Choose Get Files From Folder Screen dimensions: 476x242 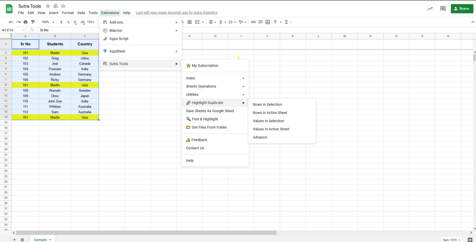(215, 127)
